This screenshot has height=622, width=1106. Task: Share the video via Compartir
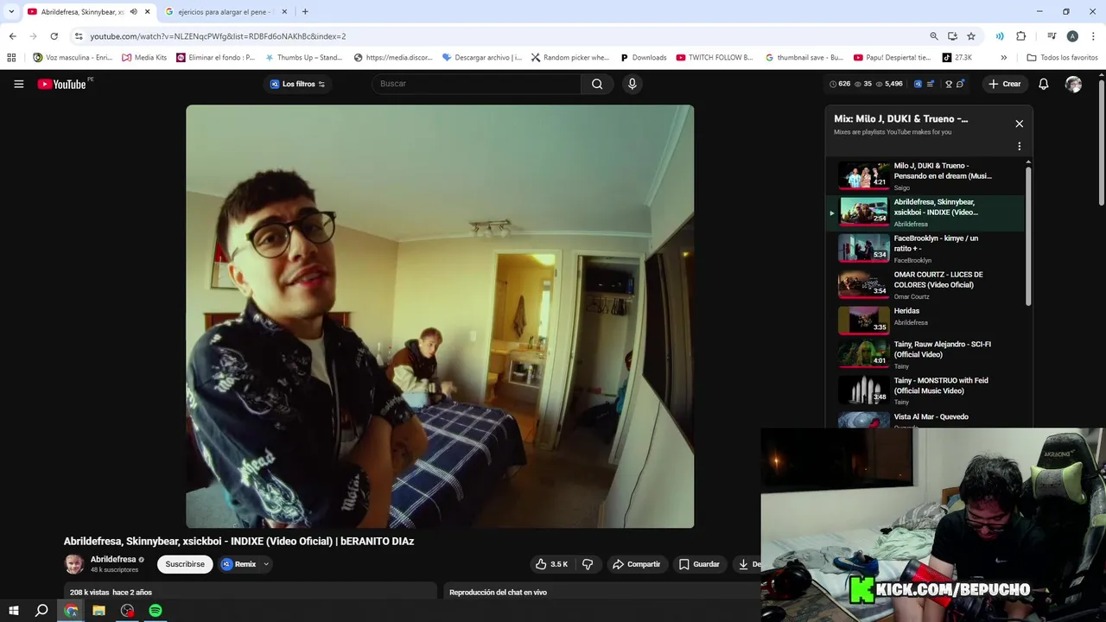coord(636,564)
